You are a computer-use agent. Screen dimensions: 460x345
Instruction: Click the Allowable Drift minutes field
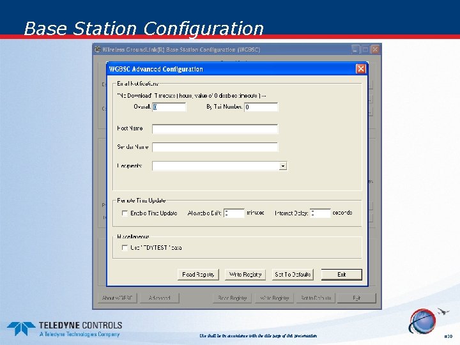click(234, 213)
